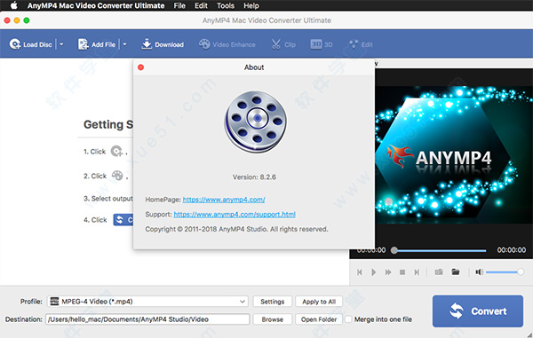Screen dimensions: 533x338
Task: Select the Clip scissors tool
Action: point(283,44)
